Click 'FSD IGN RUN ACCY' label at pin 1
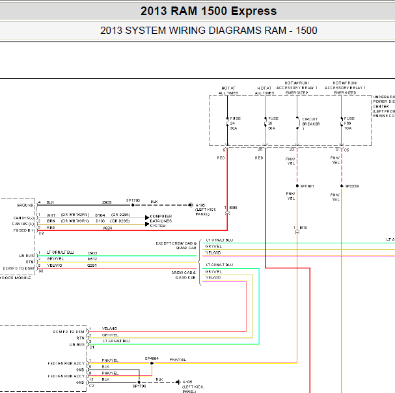The width and height of the screenshot is (395, 393). point(66,364)
